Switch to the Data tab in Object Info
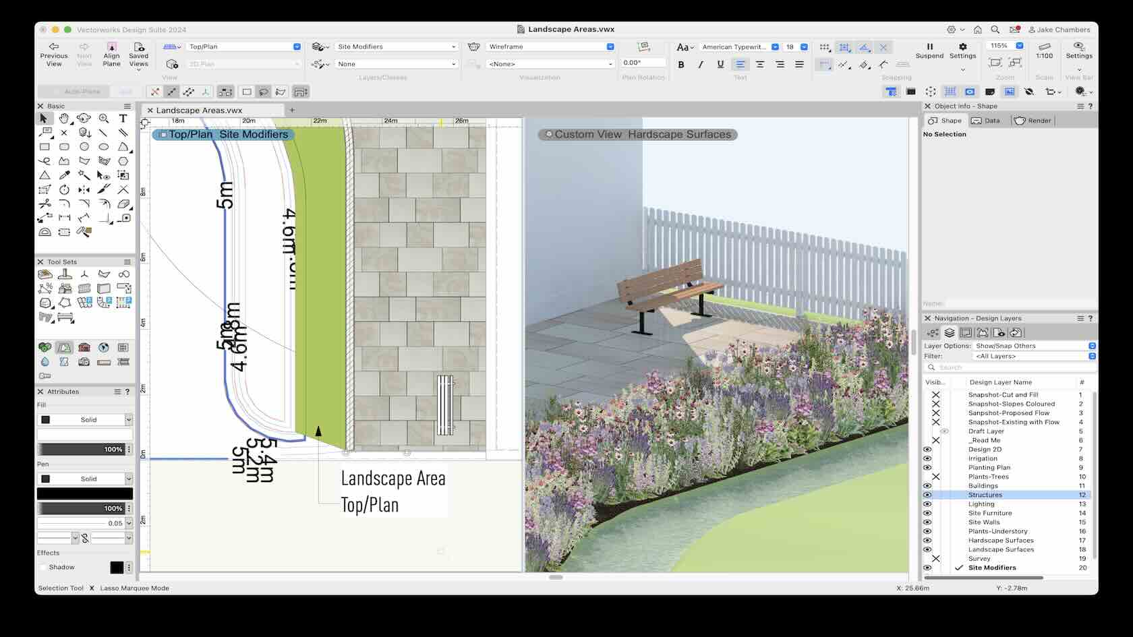 (988, 121)
